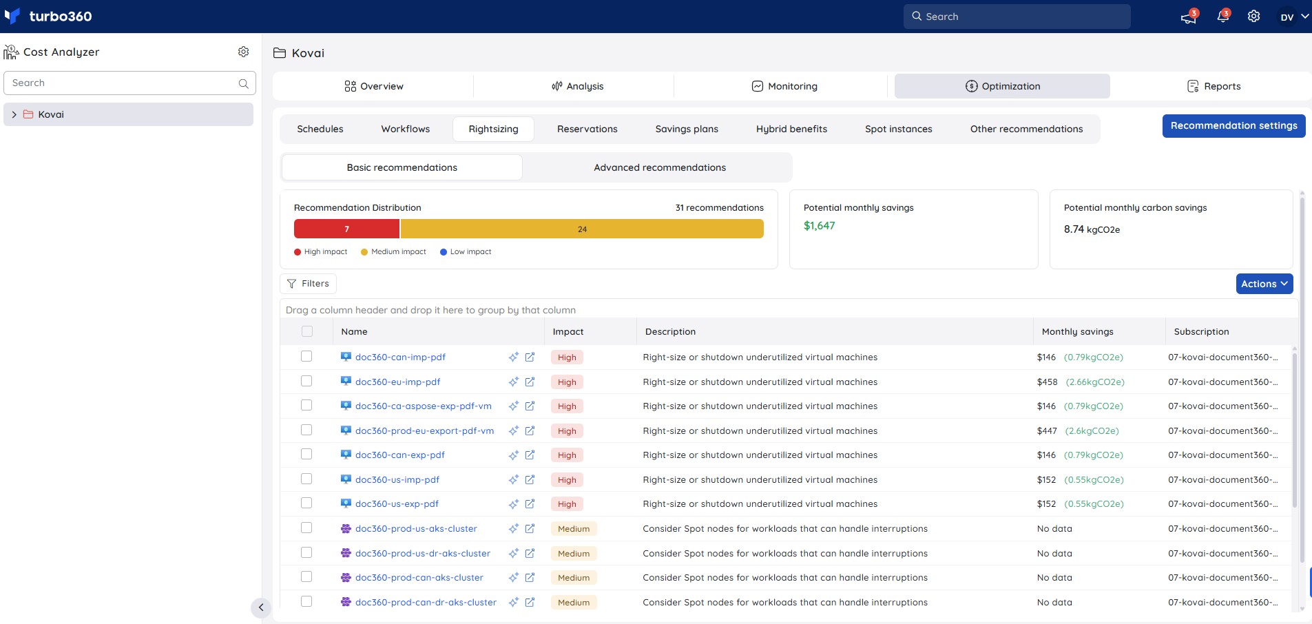Open Other recommendations sub-tab

click(x=1026, y=129)
